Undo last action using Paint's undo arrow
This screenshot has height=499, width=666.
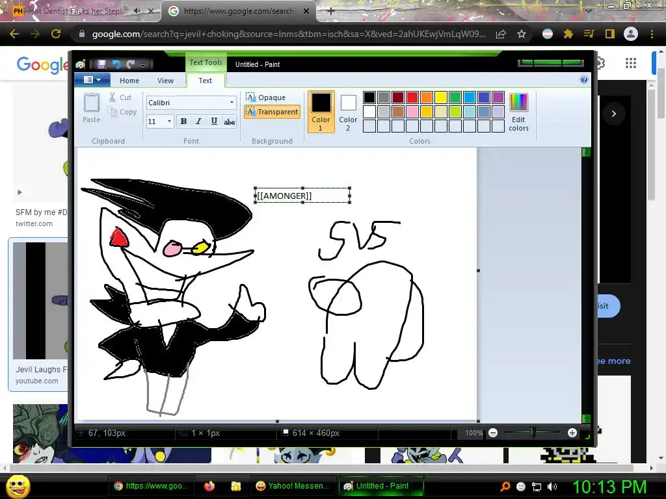(116, 64)
